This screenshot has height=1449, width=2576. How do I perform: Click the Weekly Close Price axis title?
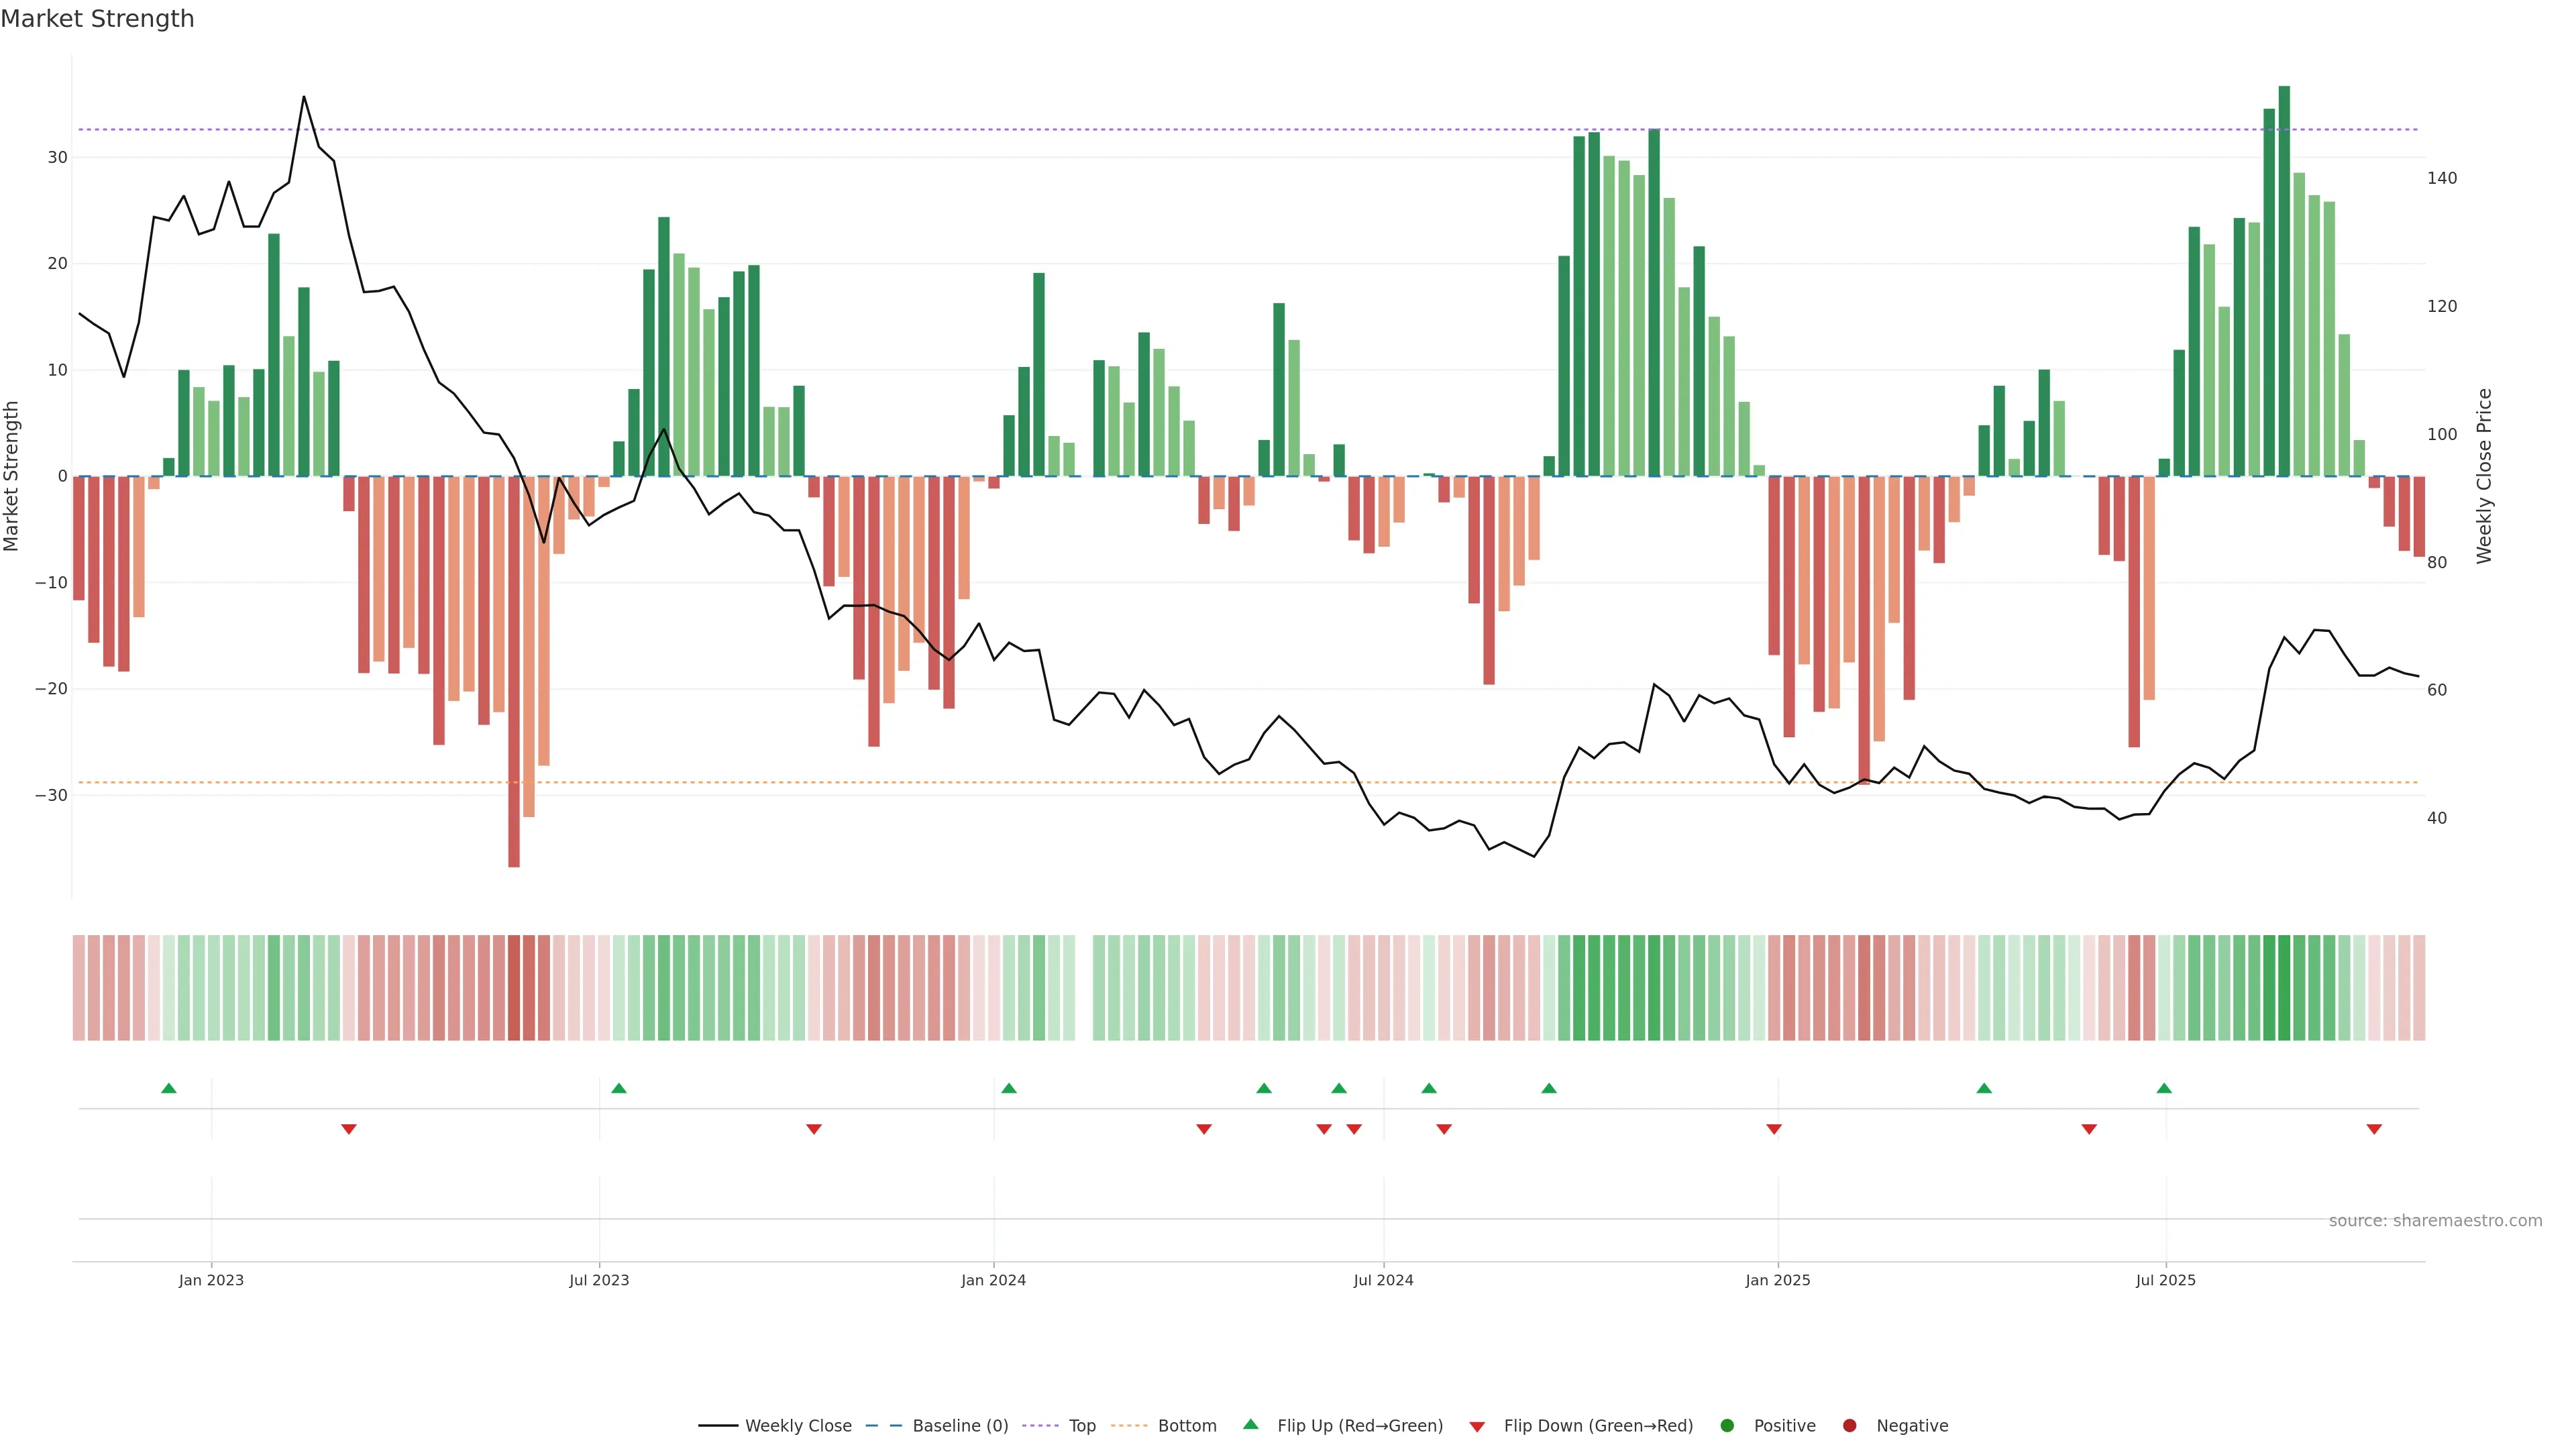click(2484, 476)
